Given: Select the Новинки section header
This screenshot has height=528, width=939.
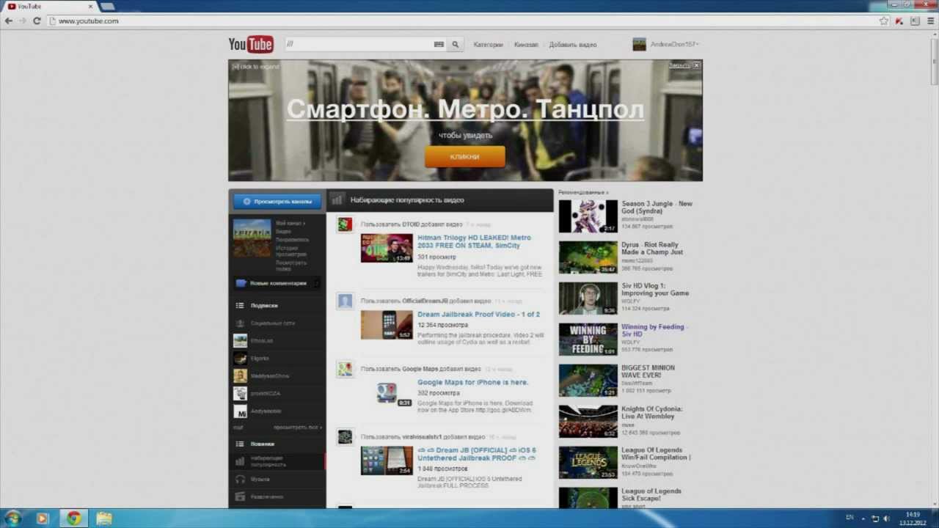Looking at the screenshot, I should click(x=262, y=444).
